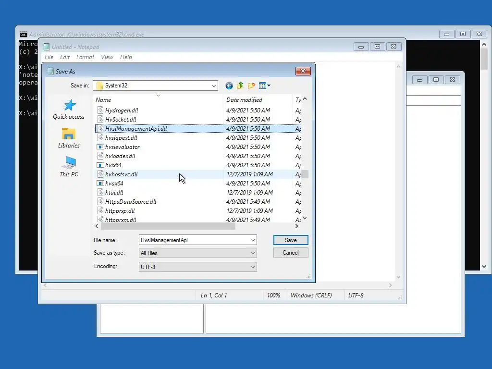The image size is (492, 369).
Task: Click the icon next to hvsievaluator
Action: click(x=100, y=147)
